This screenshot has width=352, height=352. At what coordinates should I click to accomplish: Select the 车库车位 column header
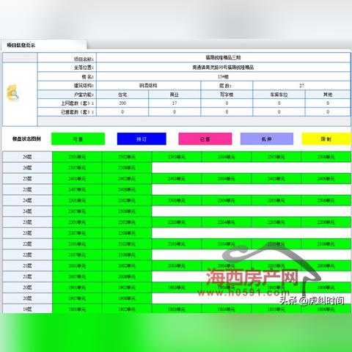point(279,95)
